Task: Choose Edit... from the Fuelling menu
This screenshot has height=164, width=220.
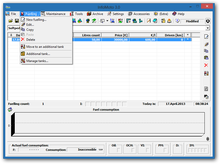Action: (46, 25)
